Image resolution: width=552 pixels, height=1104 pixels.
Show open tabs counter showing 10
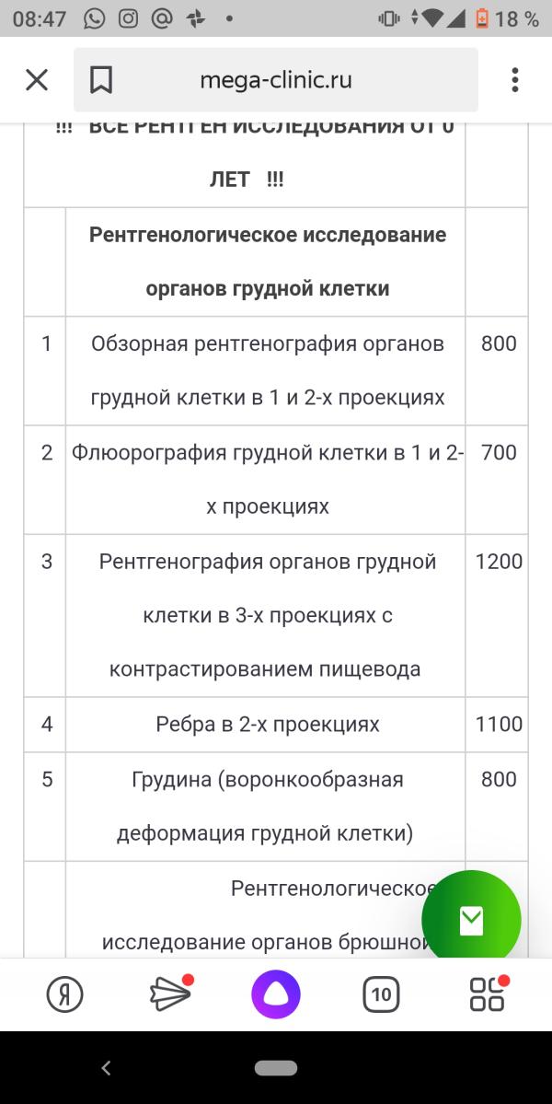click(381, 994)
